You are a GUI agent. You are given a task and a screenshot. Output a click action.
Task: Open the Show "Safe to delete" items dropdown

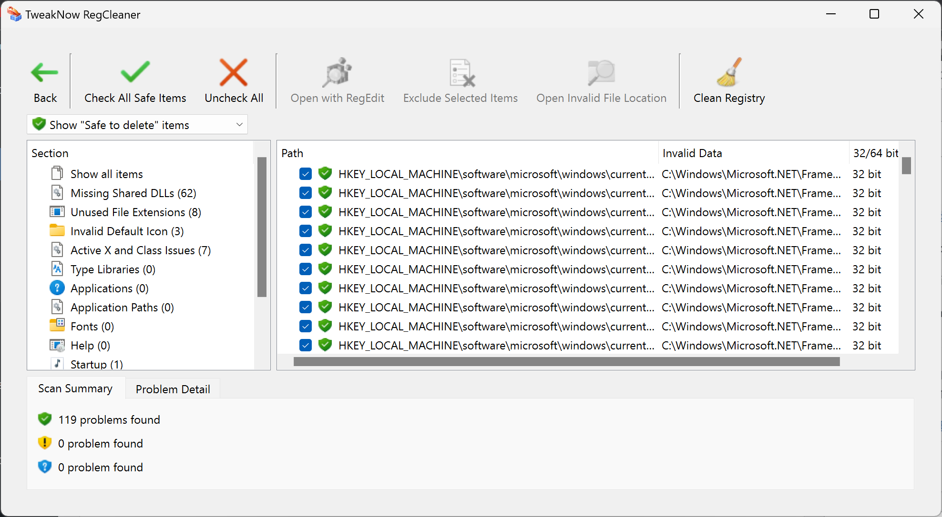click(x=137, y=125)
